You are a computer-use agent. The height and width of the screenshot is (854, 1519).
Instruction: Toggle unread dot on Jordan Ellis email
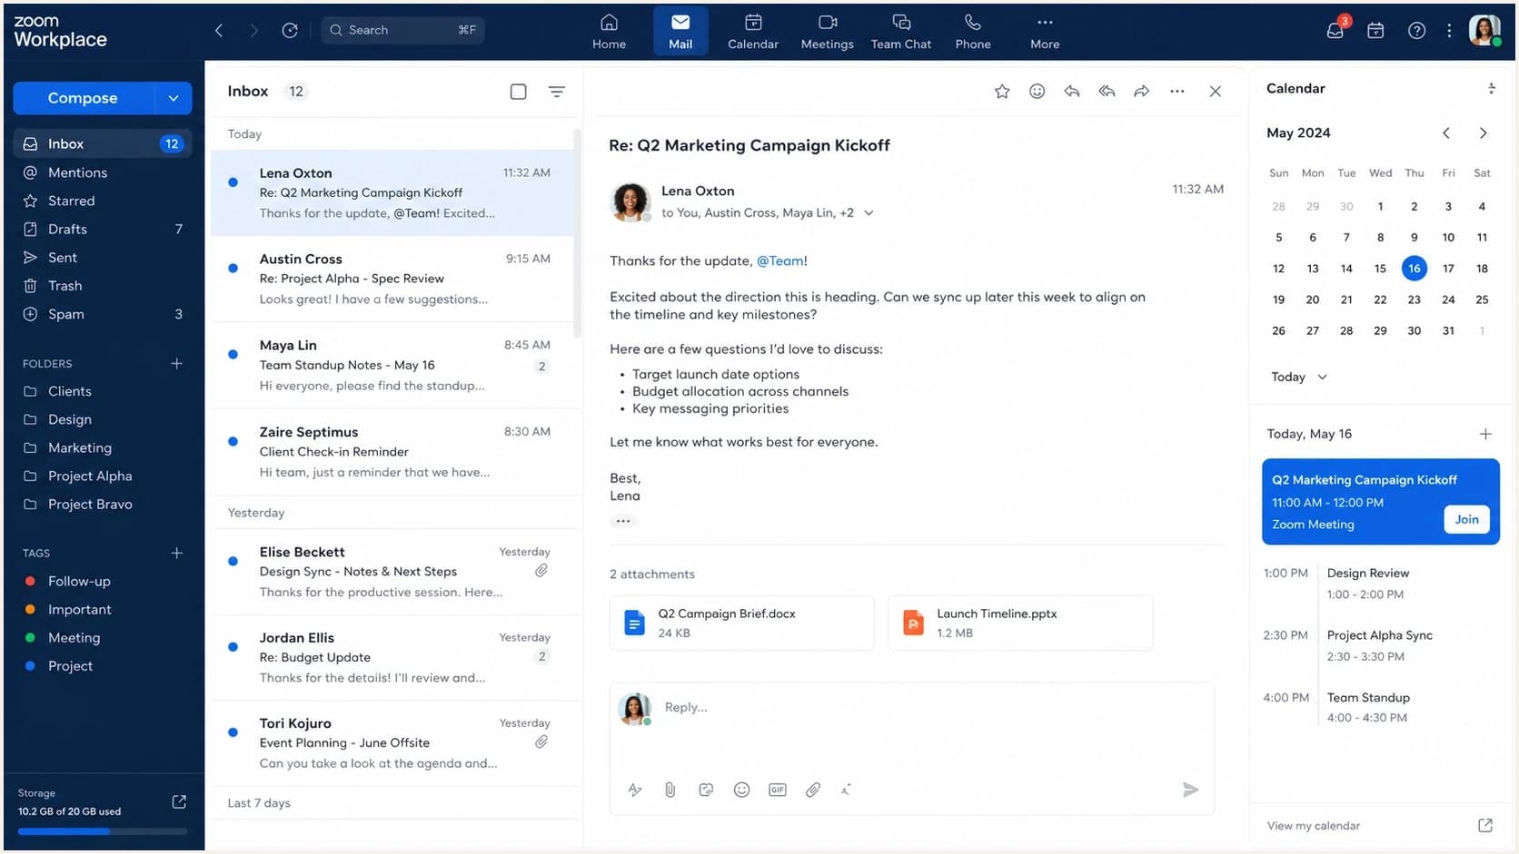tap(233, 647)
